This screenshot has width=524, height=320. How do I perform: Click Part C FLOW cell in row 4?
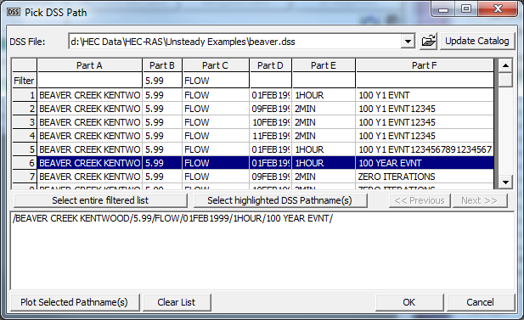[x=216, y=136]
